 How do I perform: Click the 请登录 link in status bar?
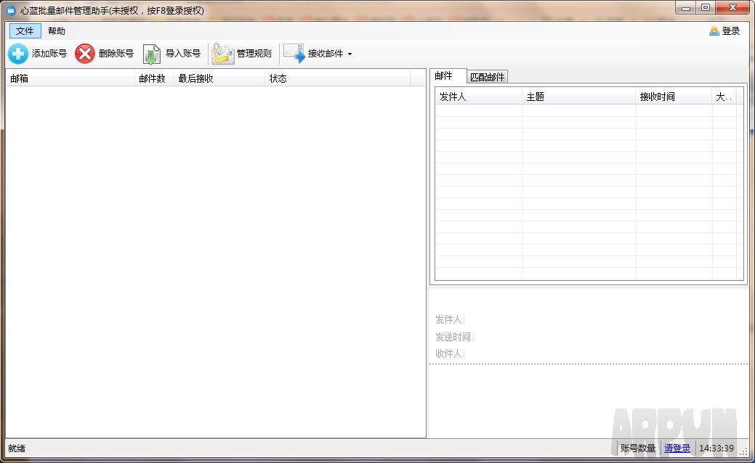click(x=677, y=448)
